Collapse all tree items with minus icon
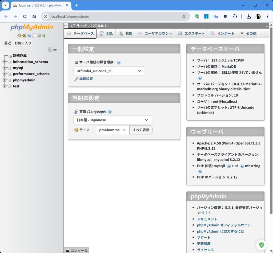The width and height of the screenshot is (273, 253). pos(50,49)
